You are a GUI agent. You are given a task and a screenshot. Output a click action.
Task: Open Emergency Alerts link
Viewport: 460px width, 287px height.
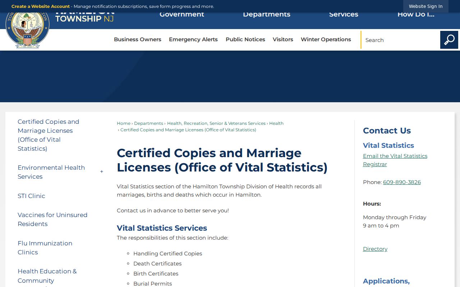[x=193, y=39]
